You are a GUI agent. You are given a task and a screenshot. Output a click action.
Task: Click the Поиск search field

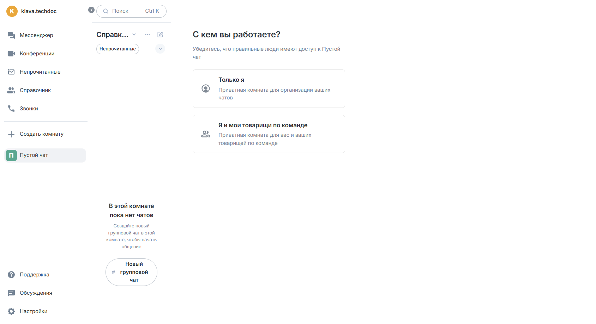click(x=131, y=11)
